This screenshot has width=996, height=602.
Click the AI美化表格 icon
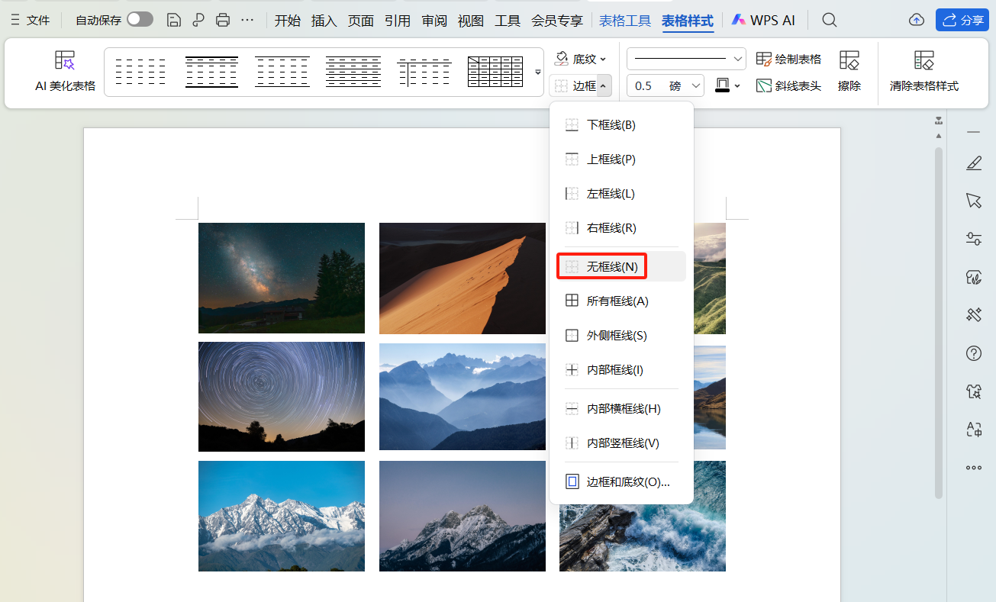tap(65, 72)
